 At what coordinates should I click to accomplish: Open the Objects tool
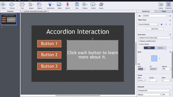(39, 5)
